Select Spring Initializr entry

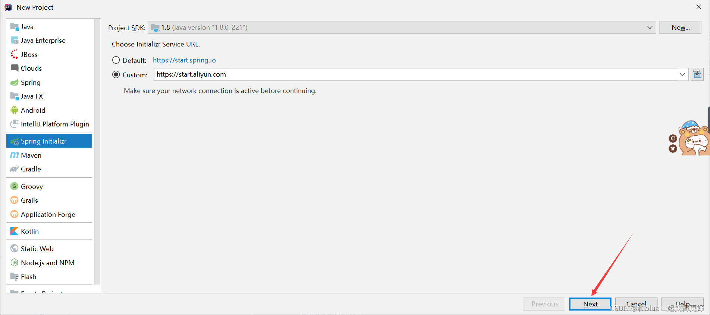pyautogui.click(x=49, y=141)
